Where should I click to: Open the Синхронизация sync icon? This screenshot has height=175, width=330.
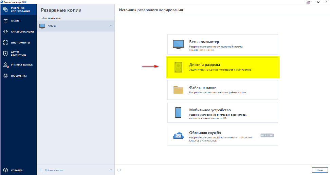tap(5, 32)
